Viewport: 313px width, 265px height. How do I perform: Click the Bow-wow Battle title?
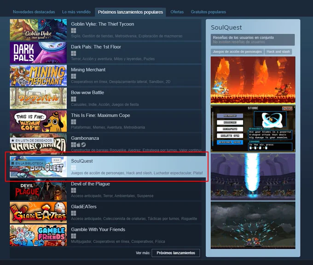[87, 92]
